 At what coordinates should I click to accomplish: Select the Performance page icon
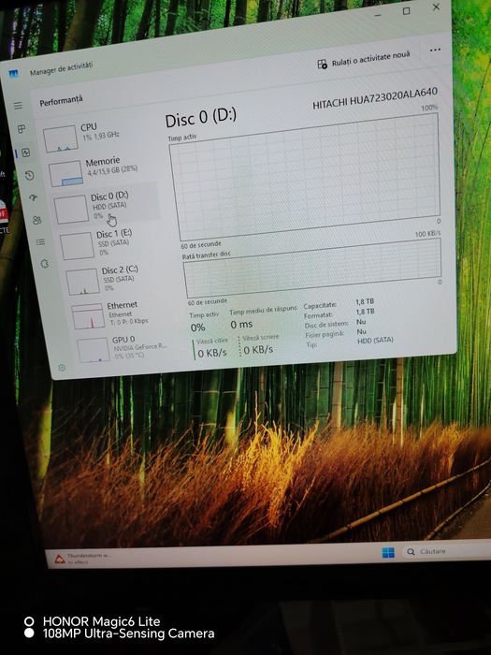26,153
